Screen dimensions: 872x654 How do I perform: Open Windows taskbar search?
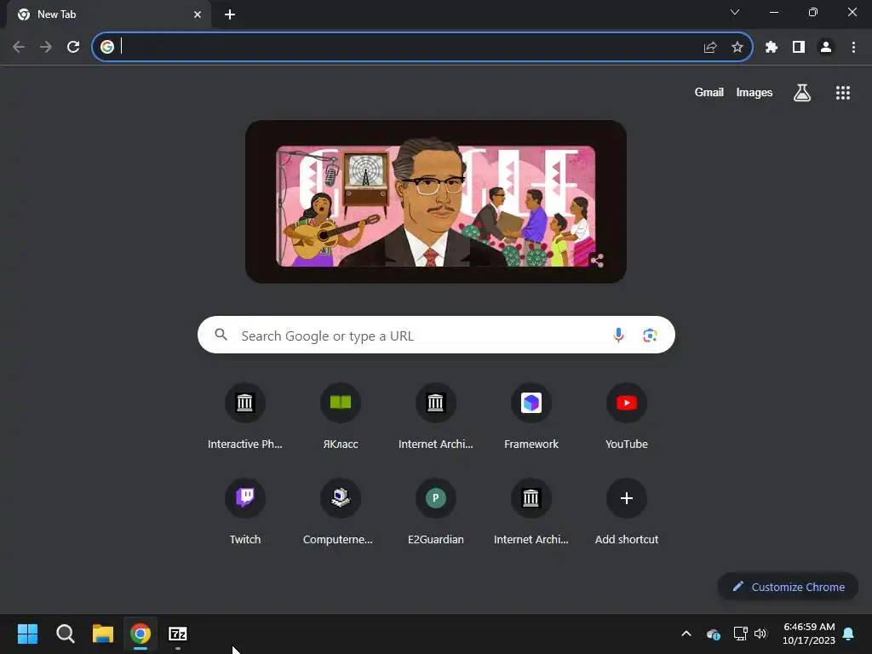(65, 634)
